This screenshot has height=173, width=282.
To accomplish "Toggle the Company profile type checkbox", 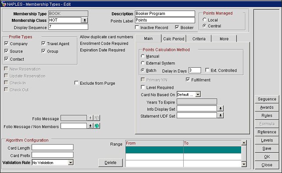I will coord(6,43).
